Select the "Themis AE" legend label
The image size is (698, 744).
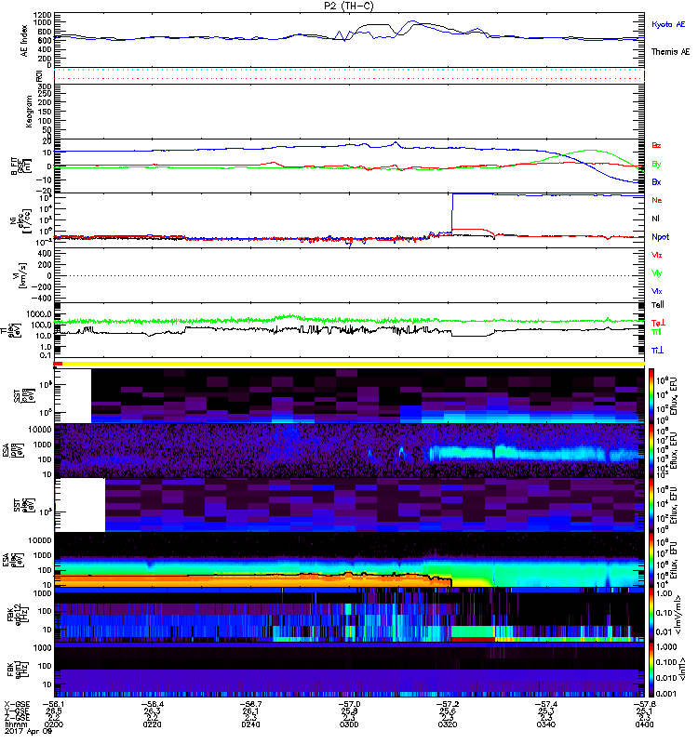(670, 52)
